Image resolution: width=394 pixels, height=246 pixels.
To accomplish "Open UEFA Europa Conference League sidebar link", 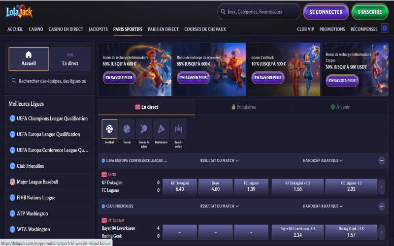I will 50,150.
